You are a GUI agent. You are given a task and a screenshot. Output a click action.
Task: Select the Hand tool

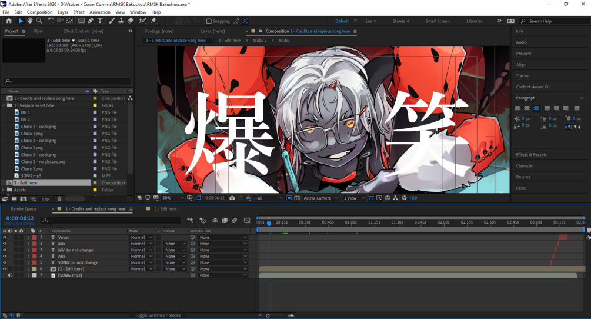click(30, 21)
